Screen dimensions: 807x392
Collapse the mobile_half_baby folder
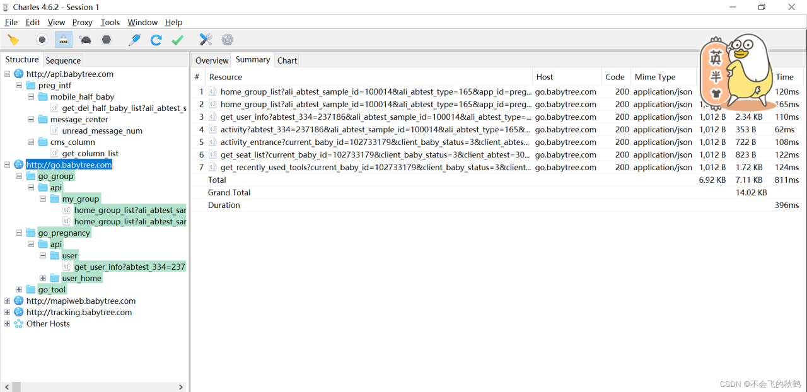click(31, 96)
